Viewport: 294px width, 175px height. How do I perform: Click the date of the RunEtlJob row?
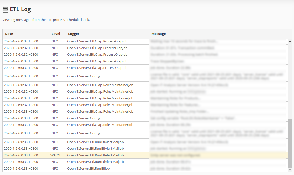(x=21, y=168)
